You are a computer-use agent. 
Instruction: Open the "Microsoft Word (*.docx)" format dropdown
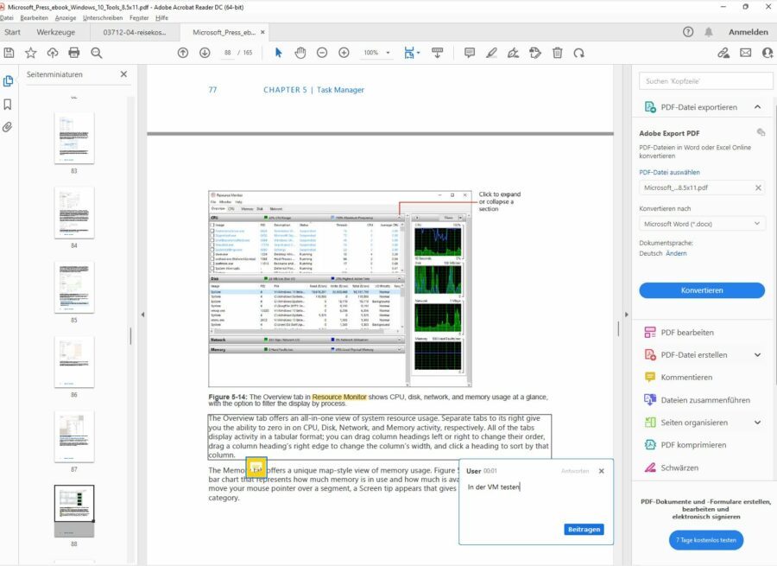(x=702, y=222)
